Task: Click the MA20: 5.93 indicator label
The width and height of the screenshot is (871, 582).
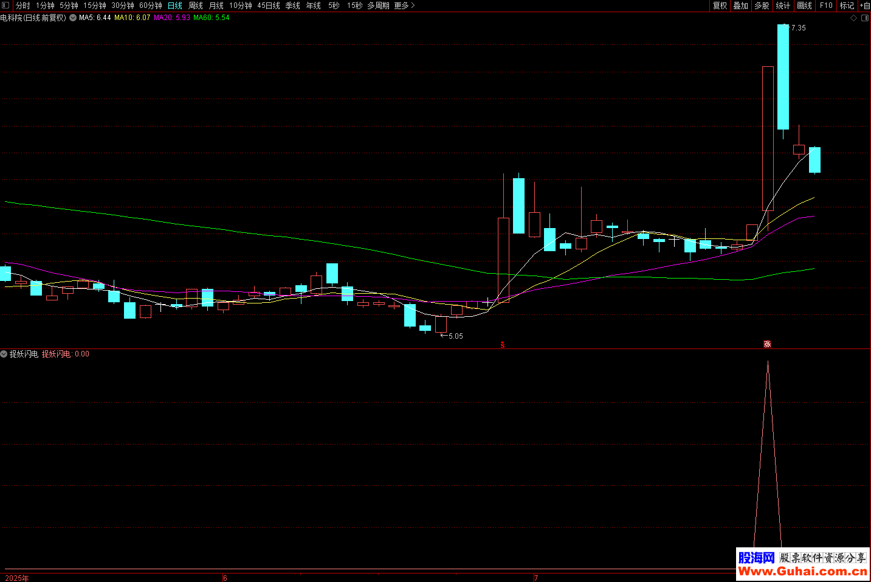Action: (x=172, y=18)
